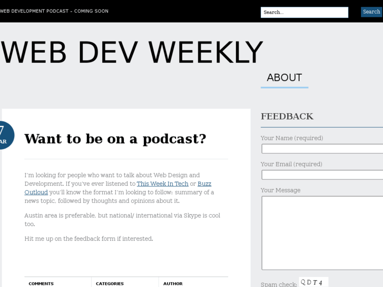Click the Search button in header
The height and width of the screenshot is (287, 383).
pos(372,12)
